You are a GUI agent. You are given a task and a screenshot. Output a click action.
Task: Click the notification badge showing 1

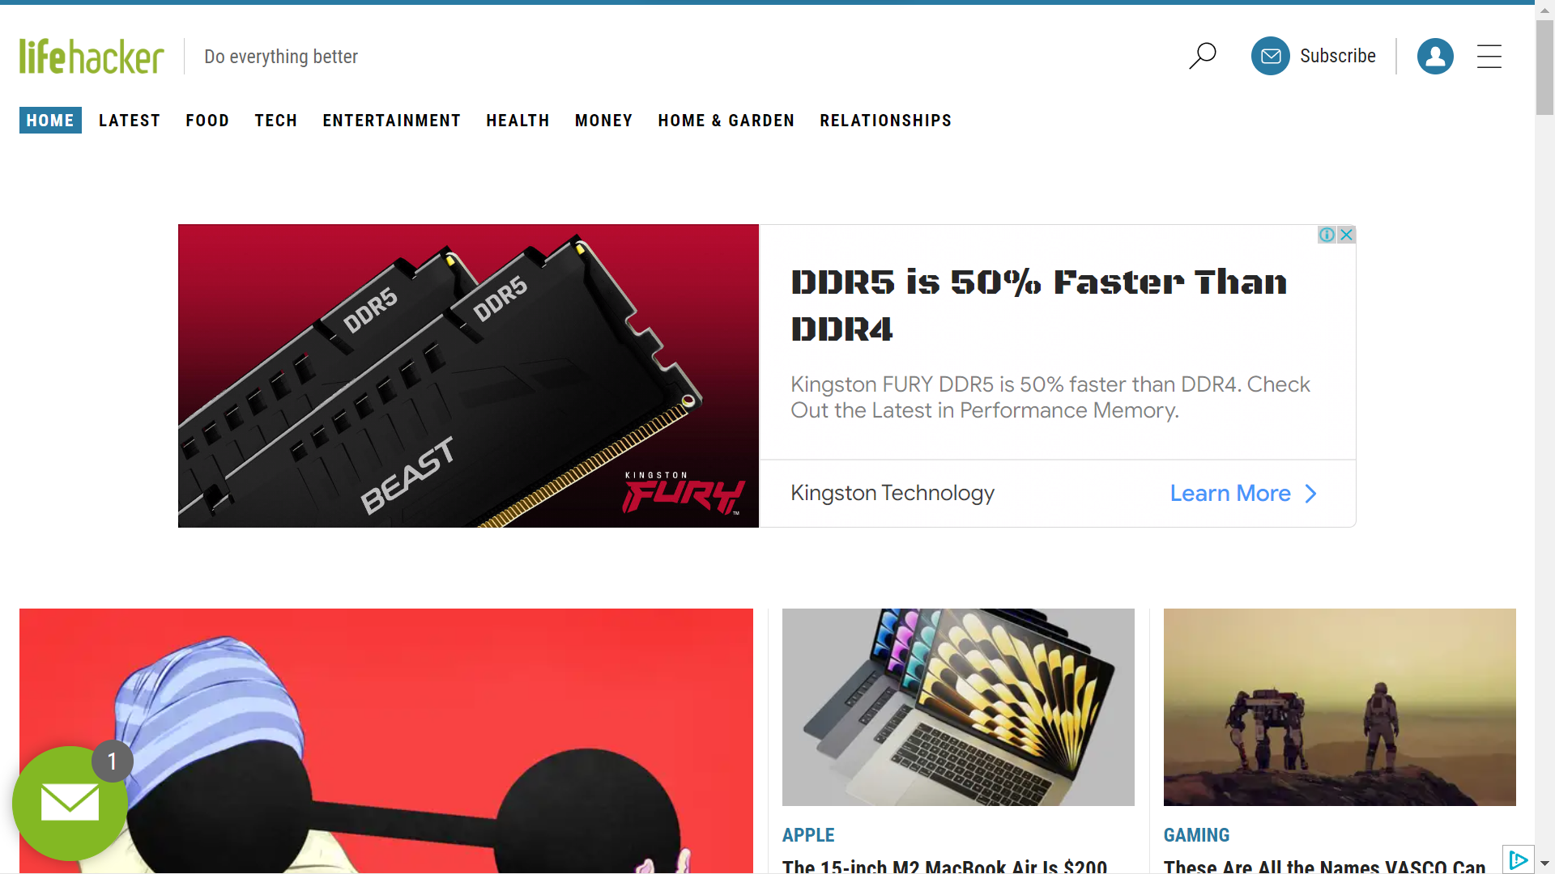pyautogui.click(x=112, y=761)
